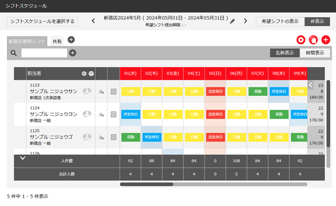Click the magnifier search icon
The height and width of the screenshot is (206, 336).
point(14,53)
